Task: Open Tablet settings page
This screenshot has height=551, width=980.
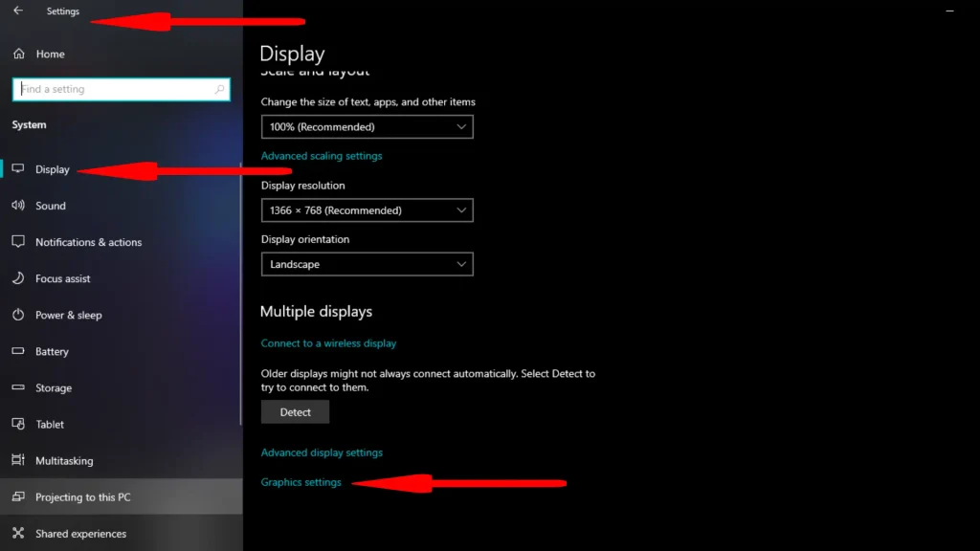Action: point(122,424)
